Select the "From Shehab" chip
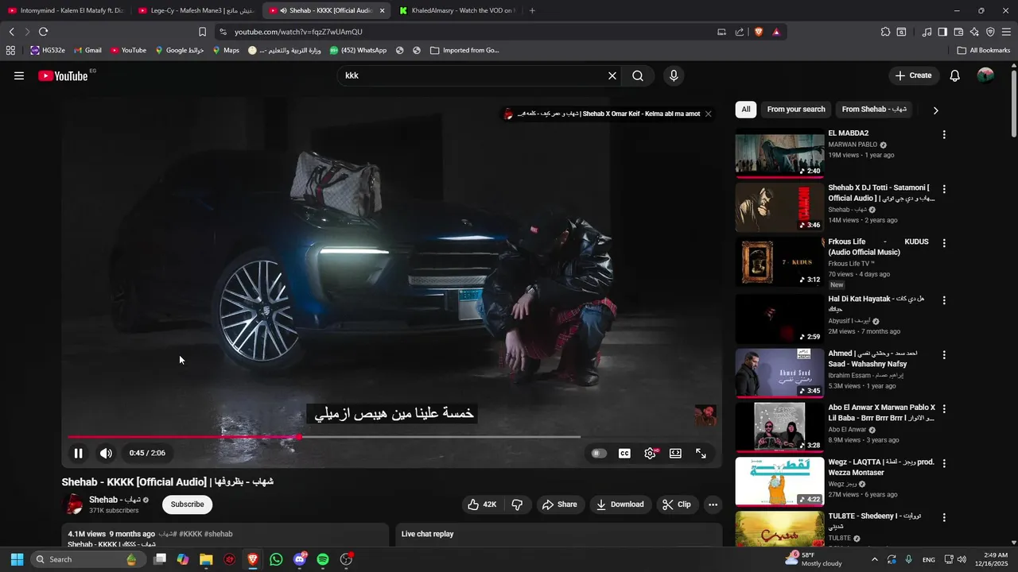 click(x=873, y=110)
